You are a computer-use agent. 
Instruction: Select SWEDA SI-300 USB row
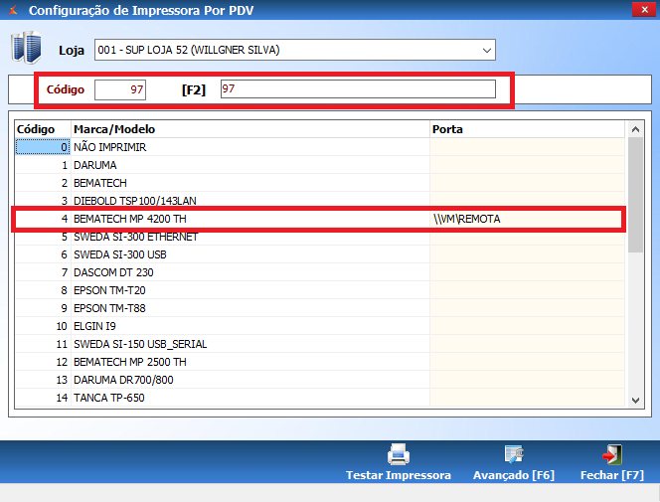[320, 254]
